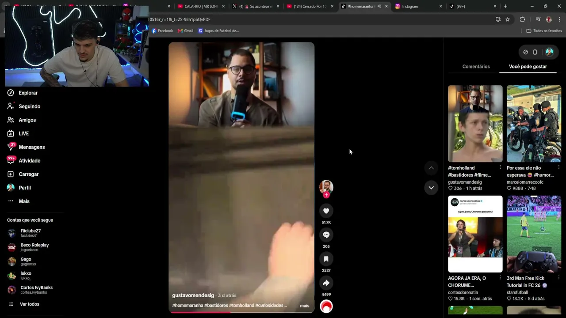Expand the video caption with "mais"
This screenshot has height=318, width=566.
[305, 306]
